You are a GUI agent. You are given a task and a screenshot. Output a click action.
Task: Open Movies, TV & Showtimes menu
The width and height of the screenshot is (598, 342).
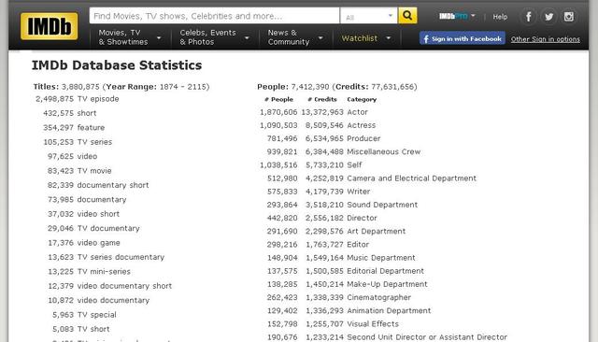(x=123, y=37)
